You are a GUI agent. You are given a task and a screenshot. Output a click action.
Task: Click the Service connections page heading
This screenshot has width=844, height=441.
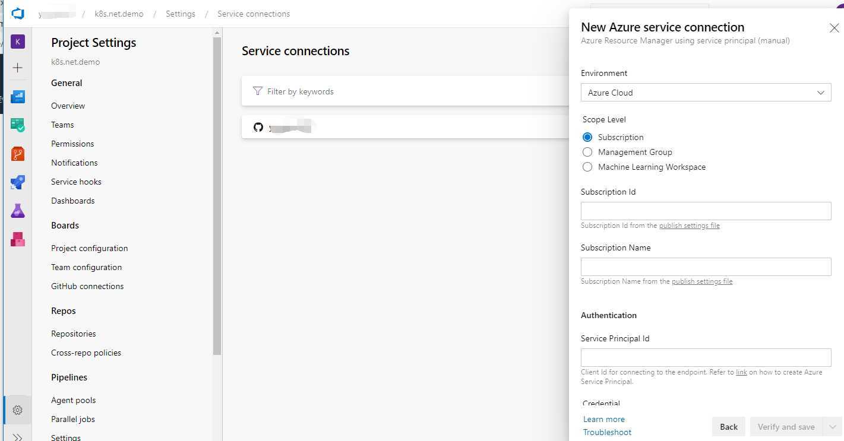tap(295, 51)
